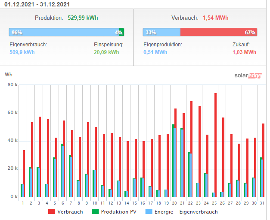Click the Einspeisung label
The height and width of the screenshot is (220, 270).
click(x=109, y=45)
